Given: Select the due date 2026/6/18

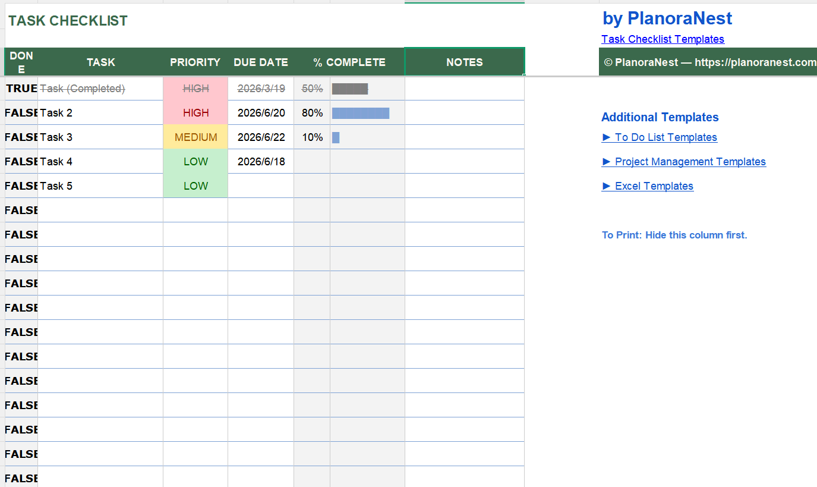Looking at the screenshot, I should (x=261, y=162).
